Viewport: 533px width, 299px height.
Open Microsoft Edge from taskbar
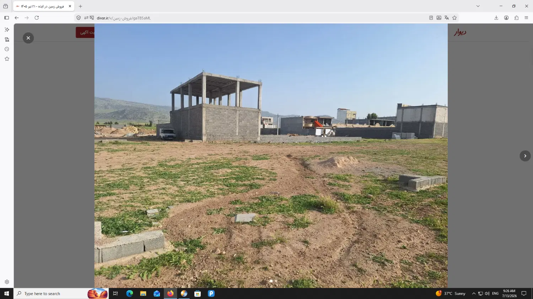pyautogui.click(x=129, y=293)
